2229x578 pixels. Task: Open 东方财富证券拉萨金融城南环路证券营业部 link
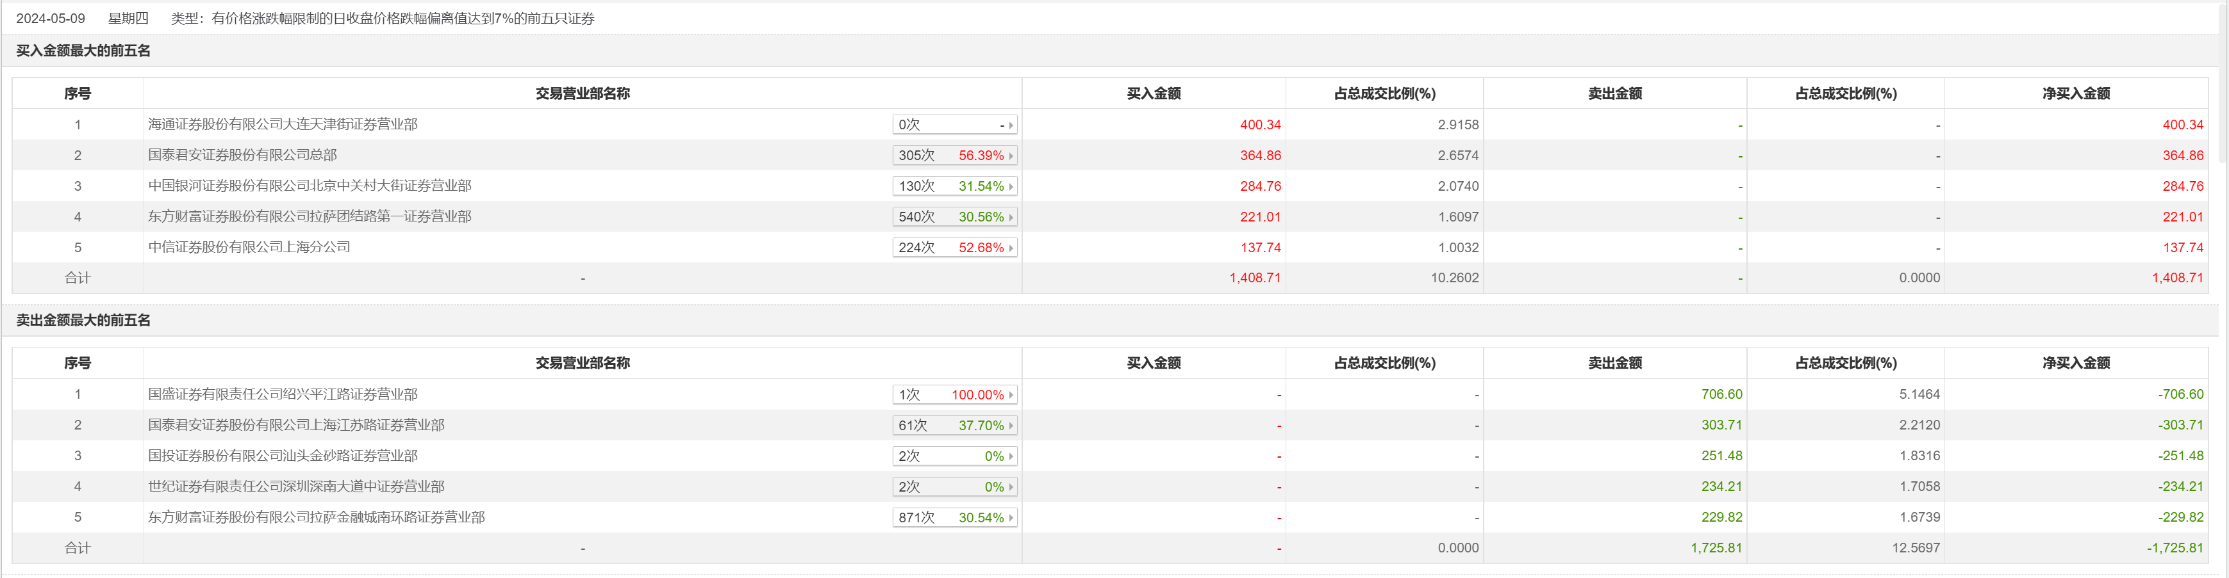click(316, 518)
